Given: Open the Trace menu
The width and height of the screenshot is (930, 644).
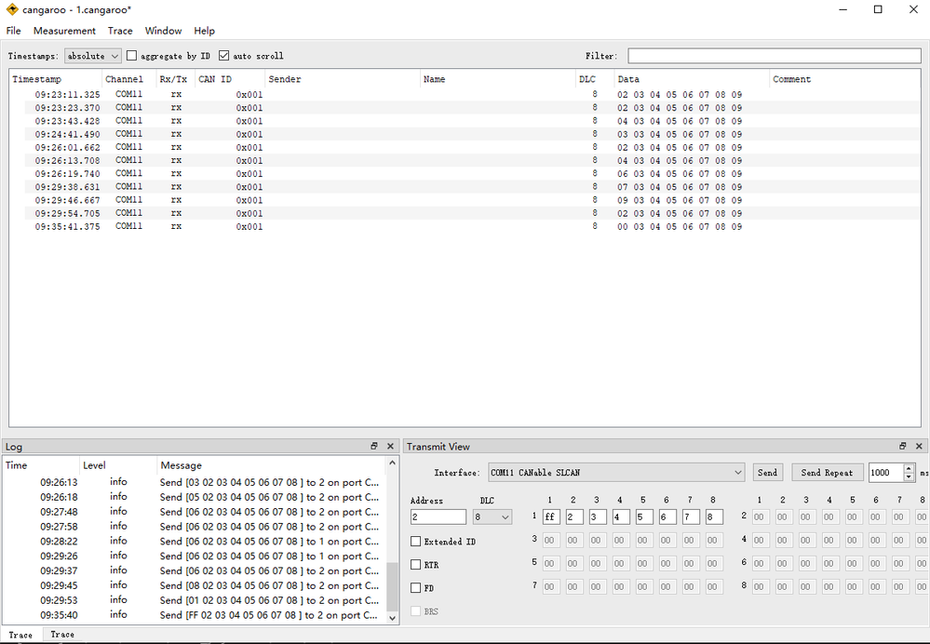Looking at the screenshot, I should coord(120,31).
